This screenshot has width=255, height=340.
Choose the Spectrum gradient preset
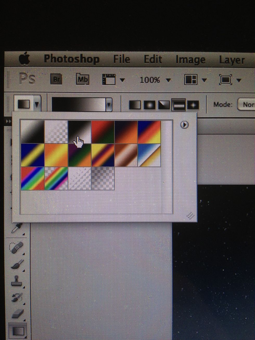[33, 178]
